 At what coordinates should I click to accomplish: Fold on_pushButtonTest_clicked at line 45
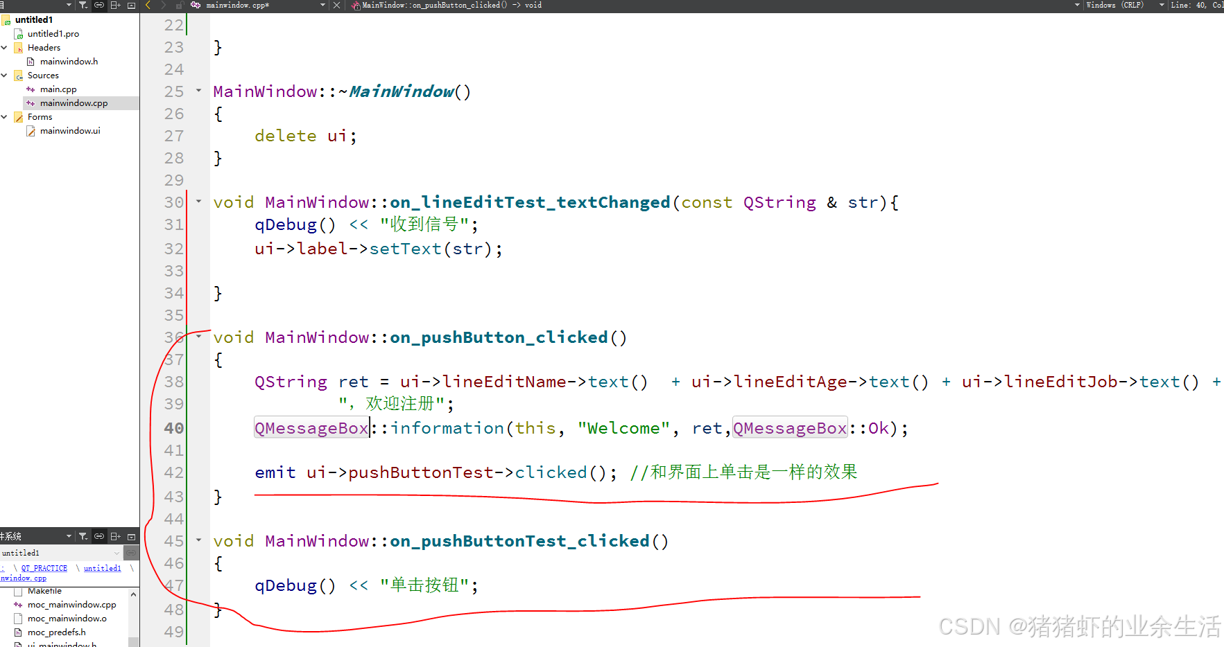[x=199, y=540]
